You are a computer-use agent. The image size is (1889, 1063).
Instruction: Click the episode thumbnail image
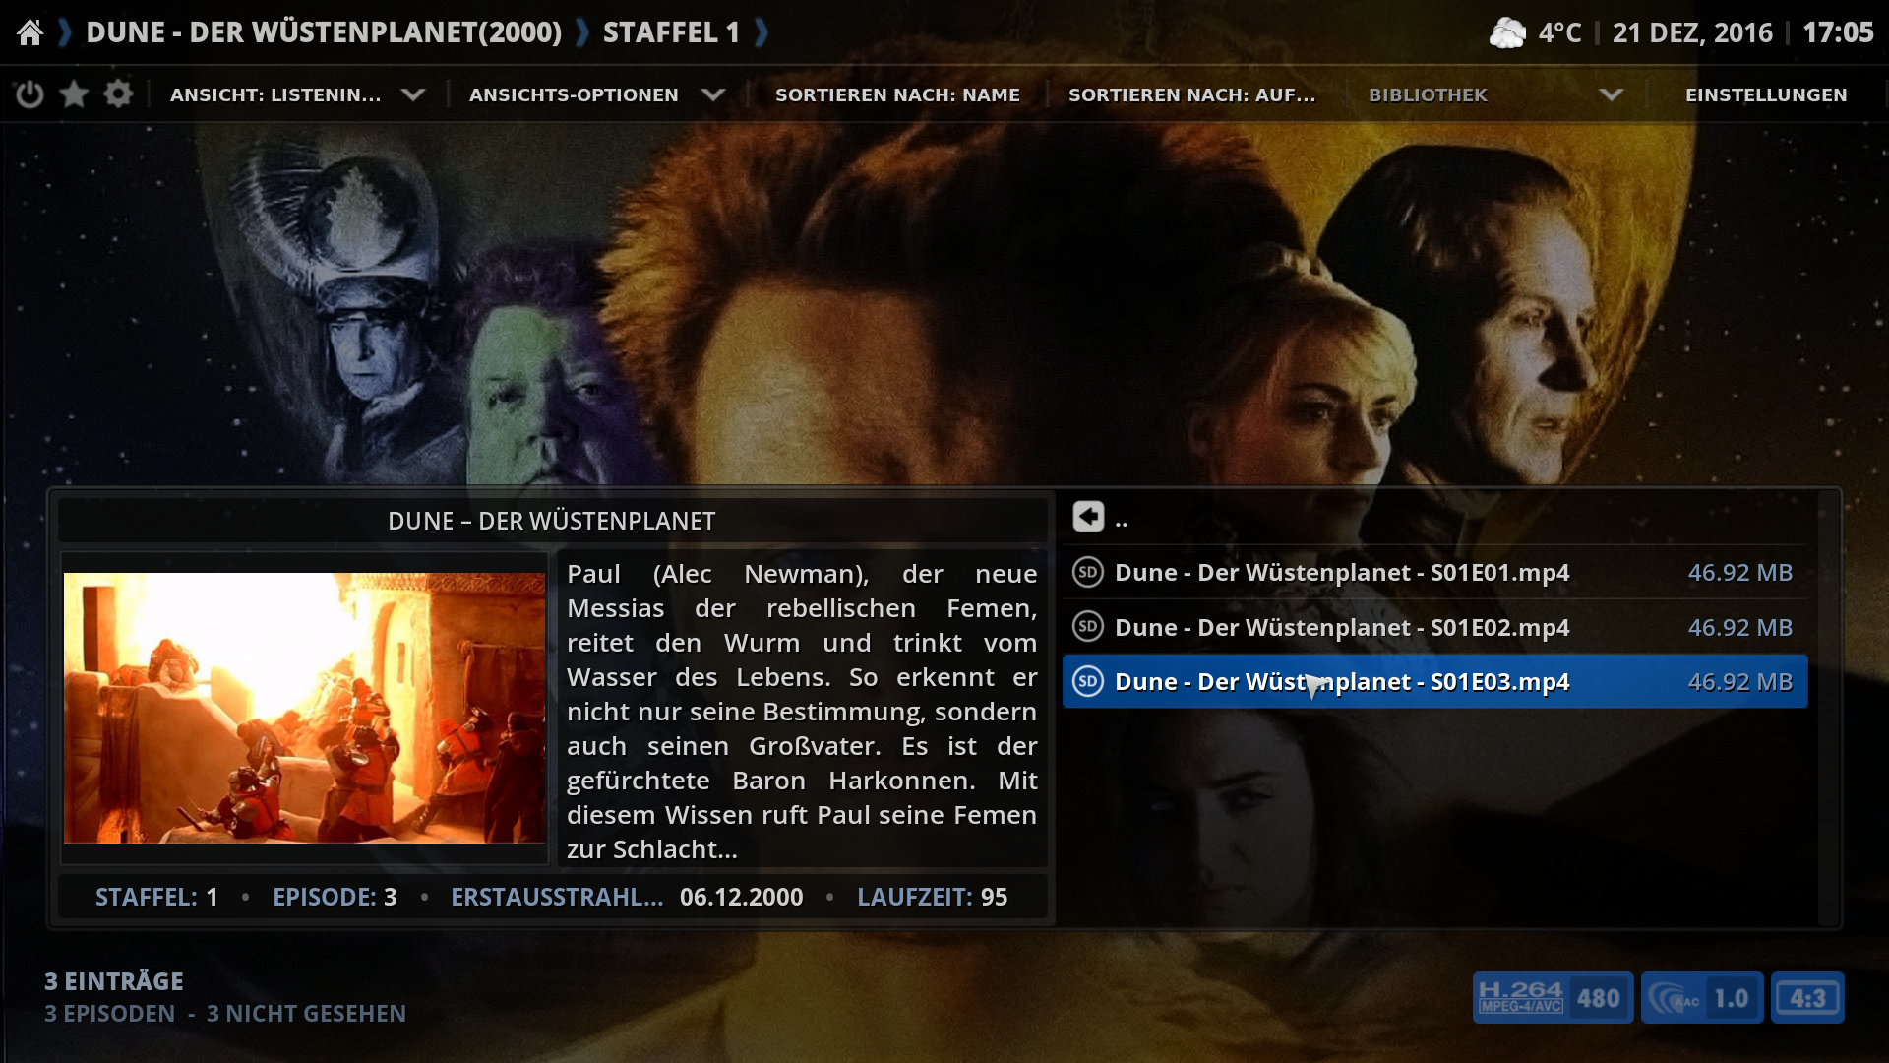pyautogui.click(x=304, y=708)
